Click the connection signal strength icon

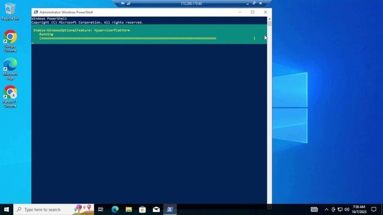(x=129, y=4)
